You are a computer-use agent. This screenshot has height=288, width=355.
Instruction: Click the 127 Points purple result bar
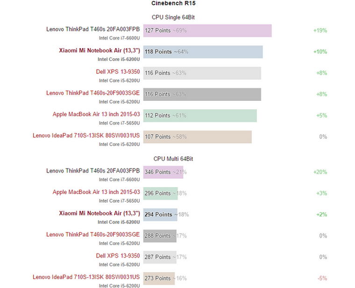coord(207,31)
